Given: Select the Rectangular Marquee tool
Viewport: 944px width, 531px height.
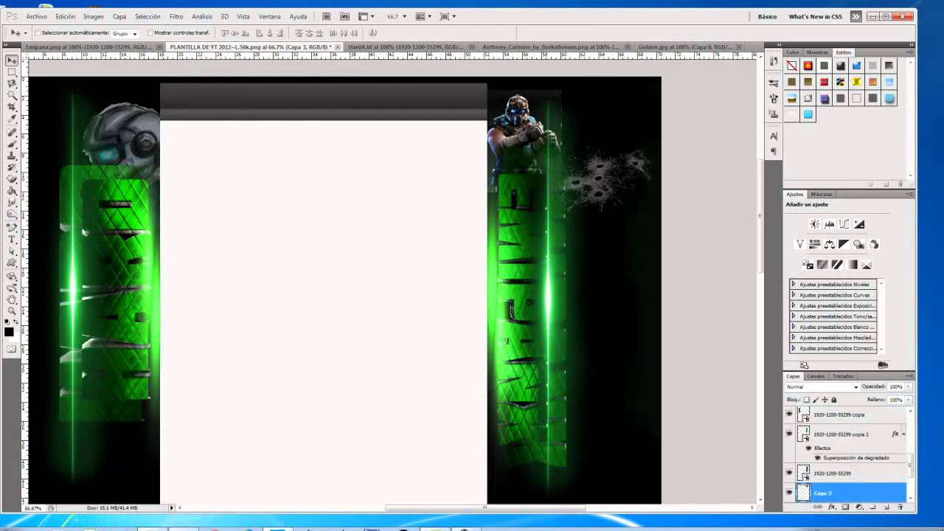Looking at the screenshot, I should (x=13, y=72).
